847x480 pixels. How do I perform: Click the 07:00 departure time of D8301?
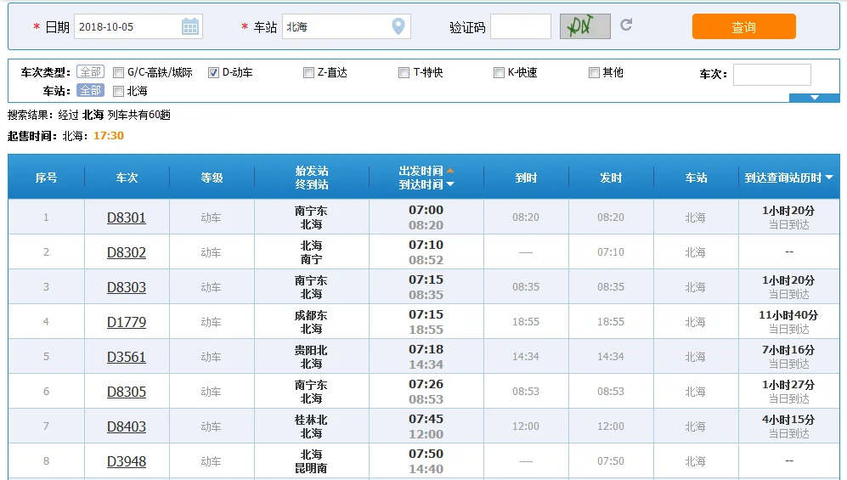pos(426,210)
